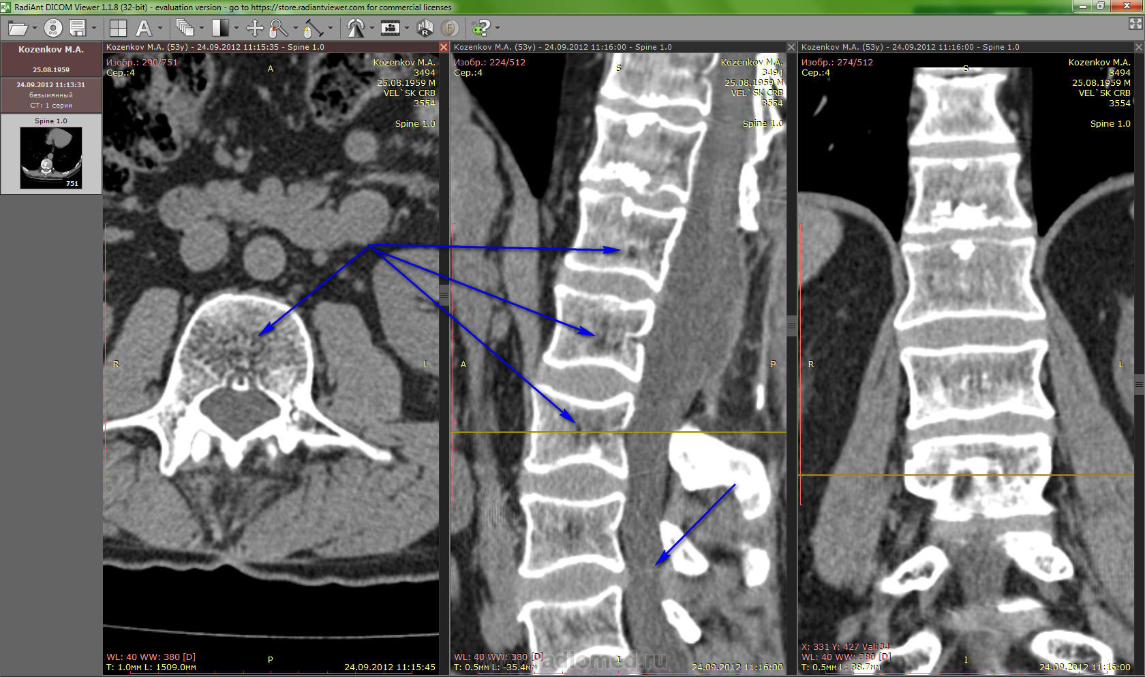This screenshot has height=677, width=1145.
Task: Toggle the text annotations 'A' overlay
Action: coord(143,28)
